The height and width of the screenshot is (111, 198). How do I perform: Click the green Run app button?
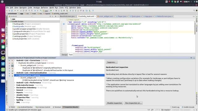[51, 11]
